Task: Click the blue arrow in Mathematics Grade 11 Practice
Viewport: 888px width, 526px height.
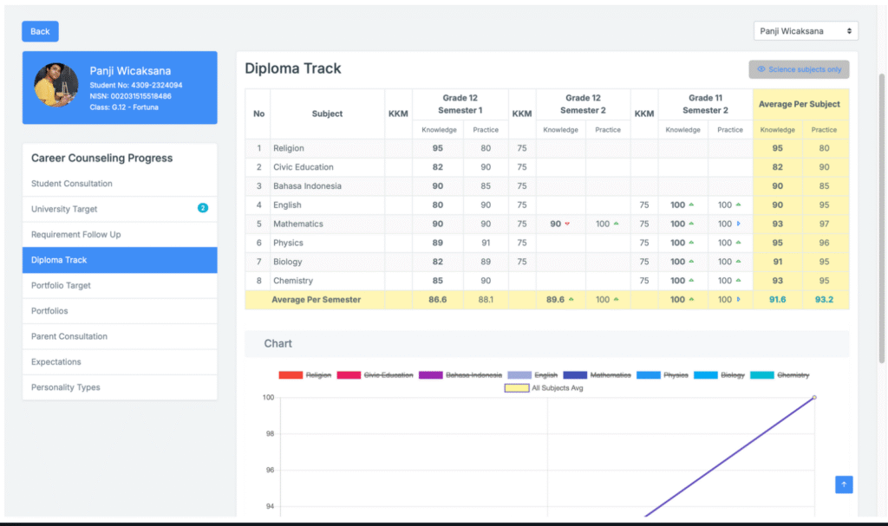Action: click(x=738, y=224)
